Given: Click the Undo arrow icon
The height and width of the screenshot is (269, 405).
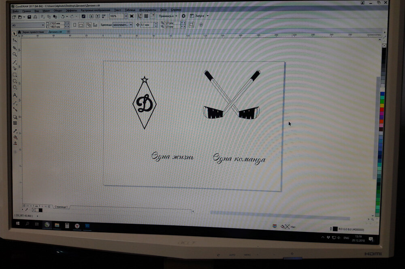Looking at the screenshot, I should pyautogui.click(x=62, y=17).
